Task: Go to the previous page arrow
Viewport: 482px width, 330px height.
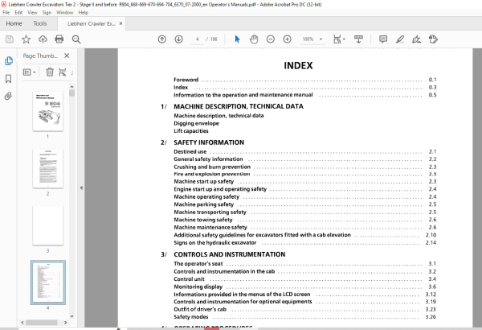Action: point(162,39)
